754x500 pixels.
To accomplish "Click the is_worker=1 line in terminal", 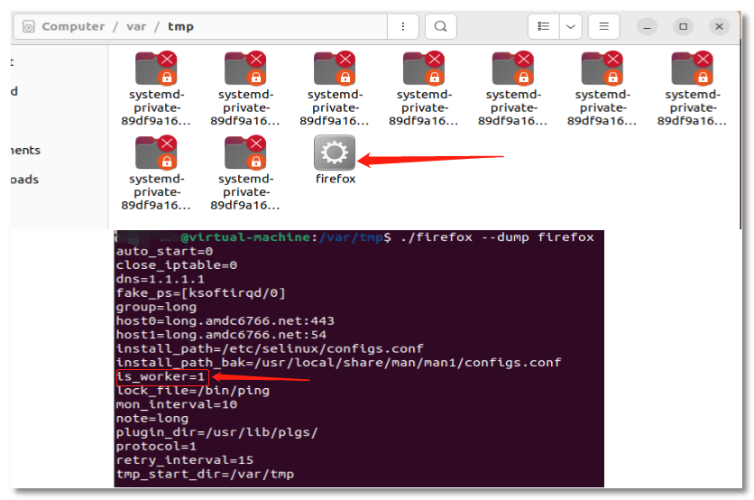I will [161, 376].
